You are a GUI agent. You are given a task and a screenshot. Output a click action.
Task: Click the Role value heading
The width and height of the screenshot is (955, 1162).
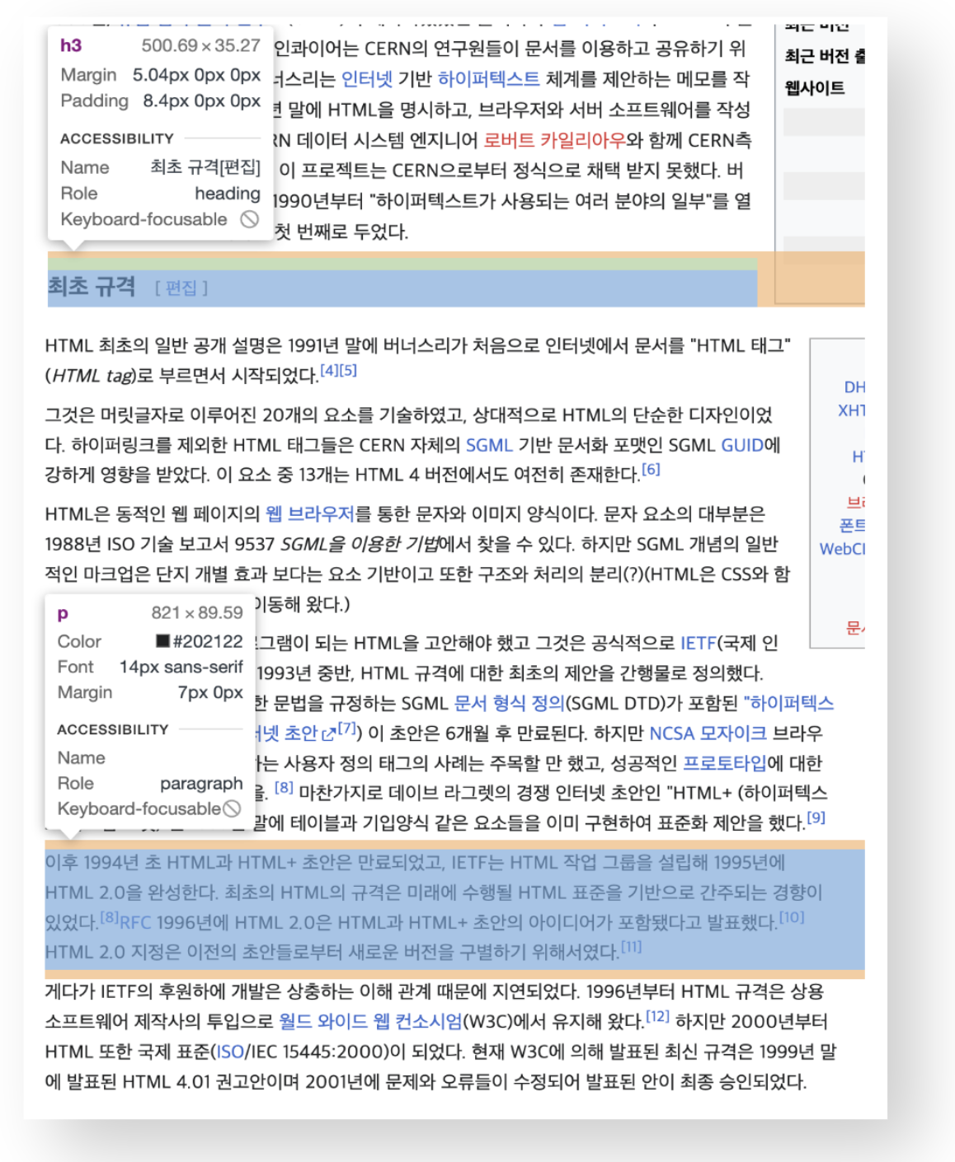pos(228,193)
